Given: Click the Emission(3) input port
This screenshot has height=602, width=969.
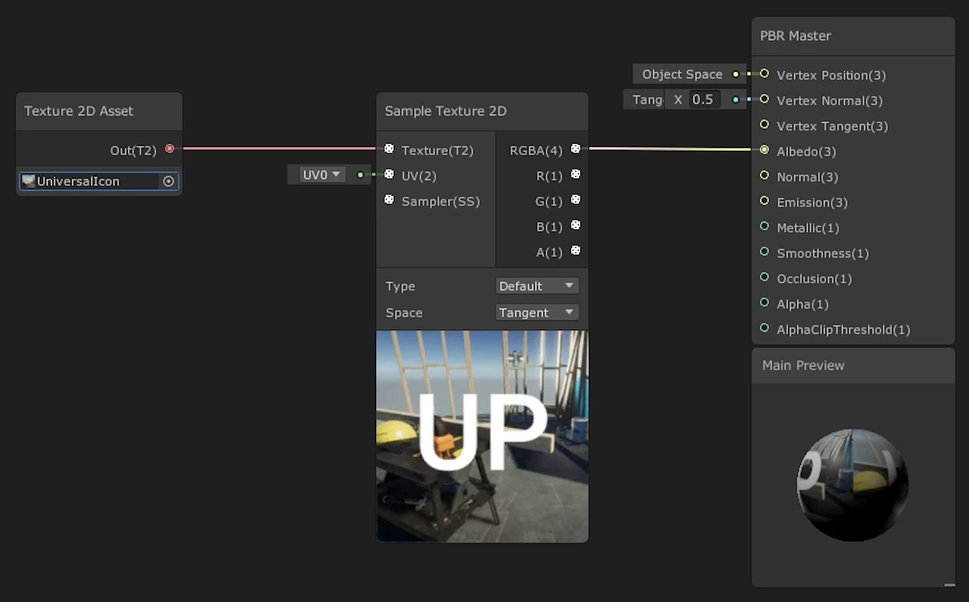Looking at the screenshot, I should tap(764, 201).
